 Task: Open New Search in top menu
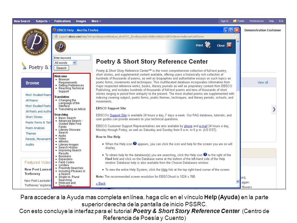pos(22,21)
